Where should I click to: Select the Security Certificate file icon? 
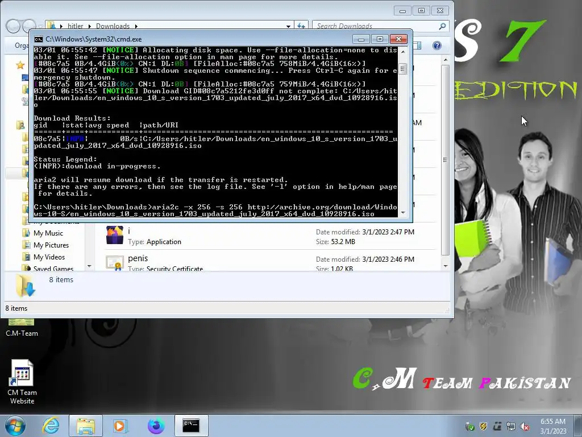point(114,263)
